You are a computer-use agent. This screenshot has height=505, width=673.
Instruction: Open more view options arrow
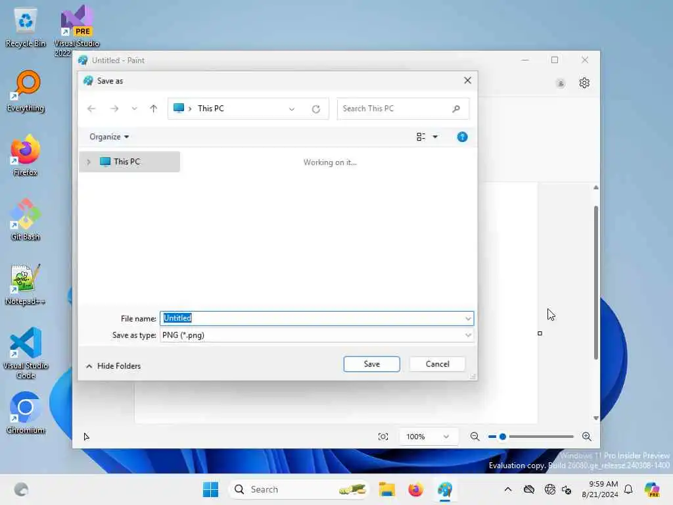click(435, 137)
